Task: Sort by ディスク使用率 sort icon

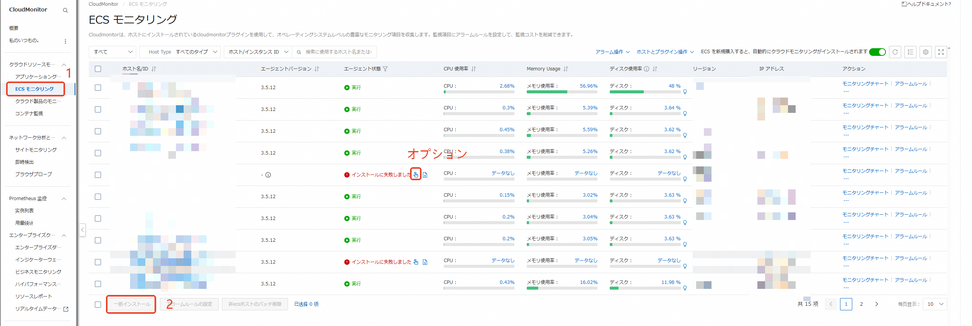Action: click(655, 69)
